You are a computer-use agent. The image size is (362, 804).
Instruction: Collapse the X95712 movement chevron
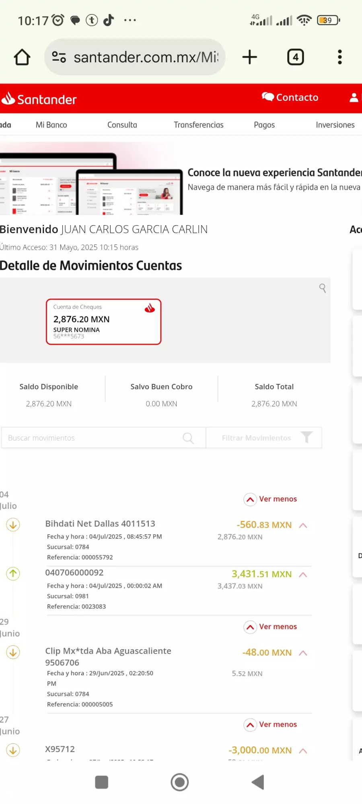tap(303, 751)
